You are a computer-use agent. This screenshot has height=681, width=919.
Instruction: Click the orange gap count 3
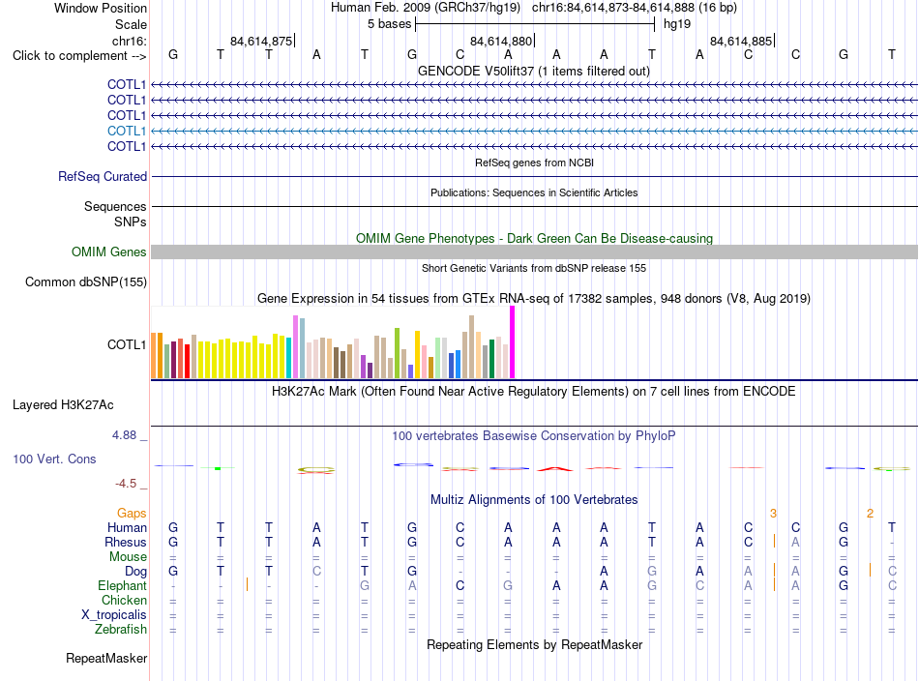pos(773,514)
